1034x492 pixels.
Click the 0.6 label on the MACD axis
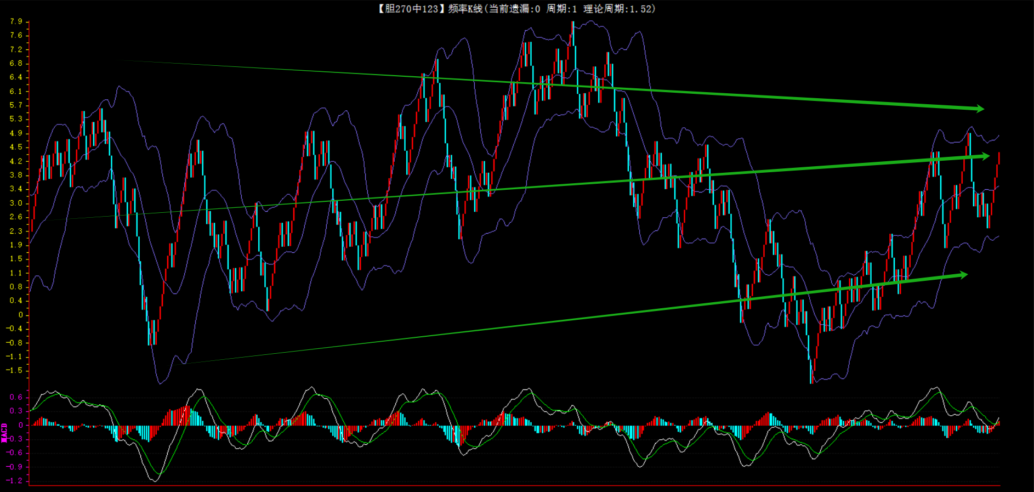coord(16,397)
